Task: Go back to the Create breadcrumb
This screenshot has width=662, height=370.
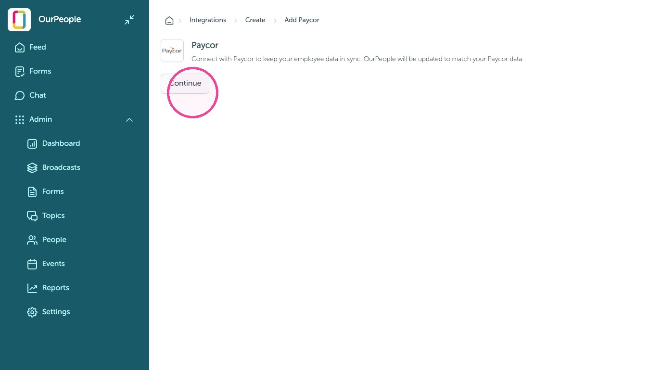Action: [x=255, y=20]
